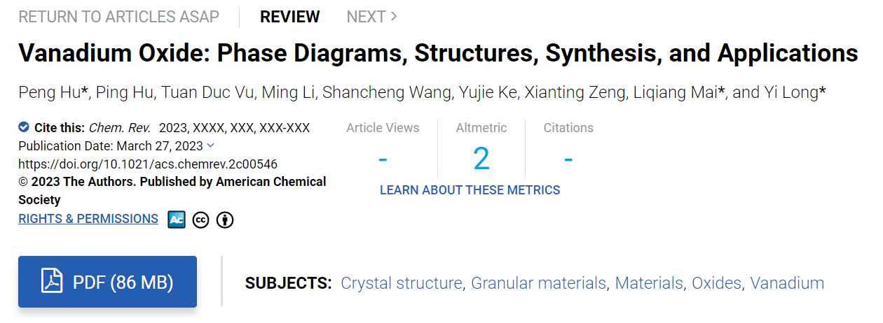Select the REVIEW label
Image resolution: width=883 pixels, height=323 pixels.
pos(290,17)
